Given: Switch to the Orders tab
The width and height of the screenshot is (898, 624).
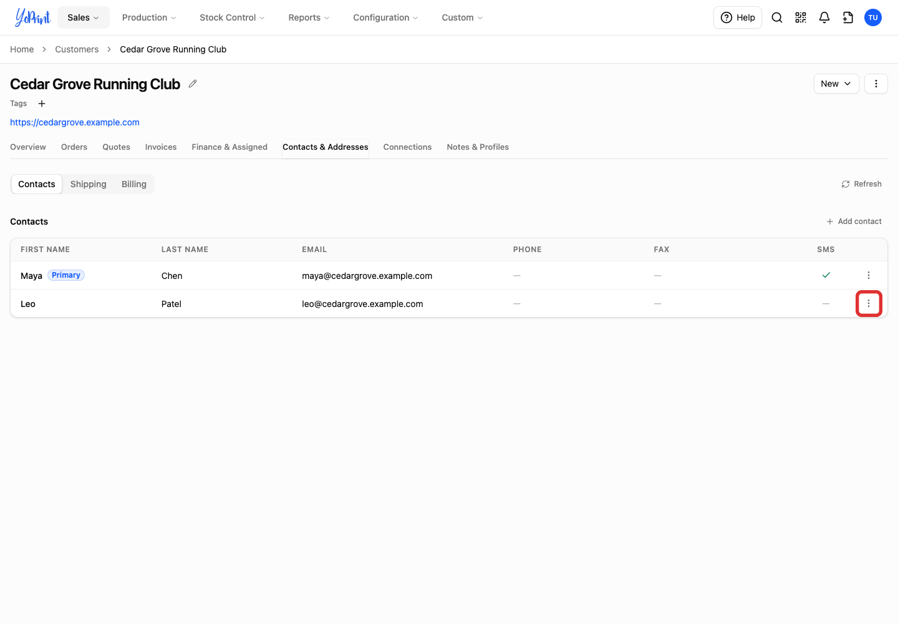Looking at the screenshot, I should tap(74, 147).
